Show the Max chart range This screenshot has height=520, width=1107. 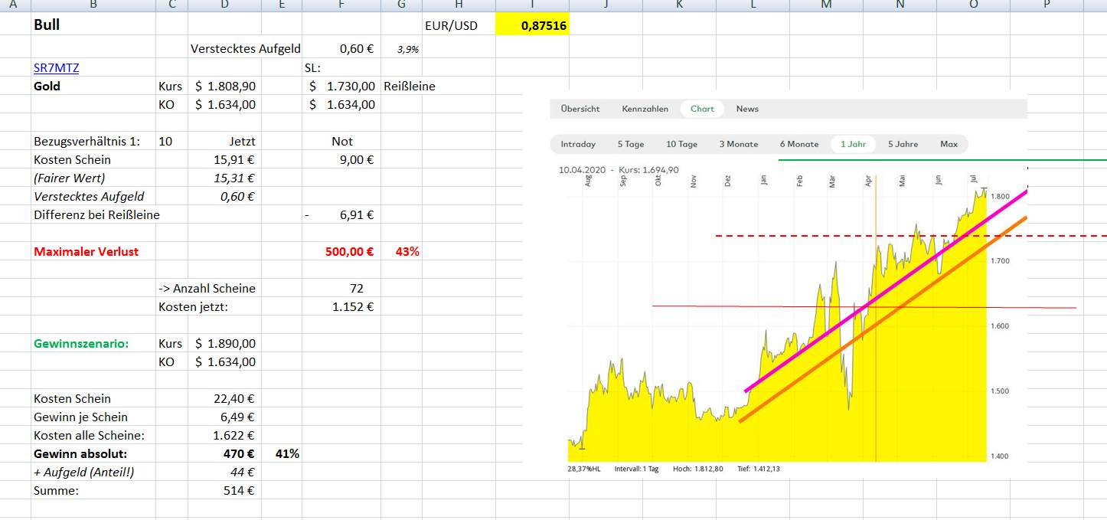[x=949, y=144]
